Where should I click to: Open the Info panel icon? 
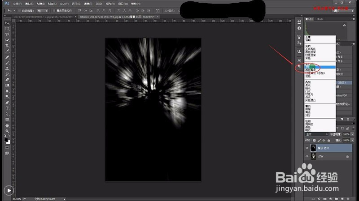(299, 28)
